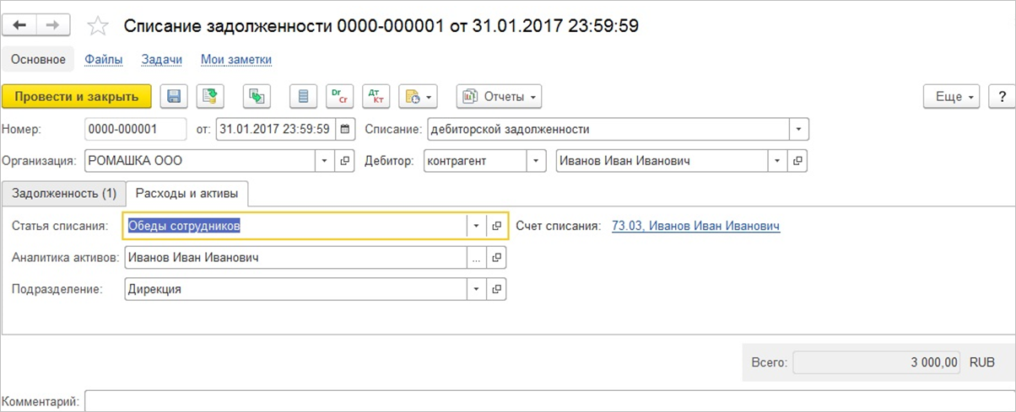Click the save (floppy disk) icon
This screenshot has height=412, width=1016.
coord(174,96)
